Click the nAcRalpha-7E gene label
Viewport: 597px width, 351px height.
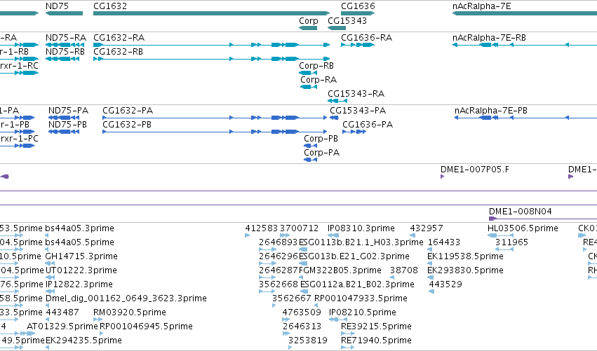482,6
